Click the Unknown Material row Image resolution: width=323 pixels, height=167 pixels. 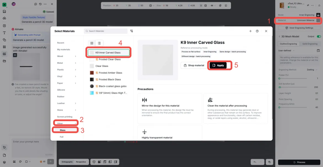click(299, 20)
